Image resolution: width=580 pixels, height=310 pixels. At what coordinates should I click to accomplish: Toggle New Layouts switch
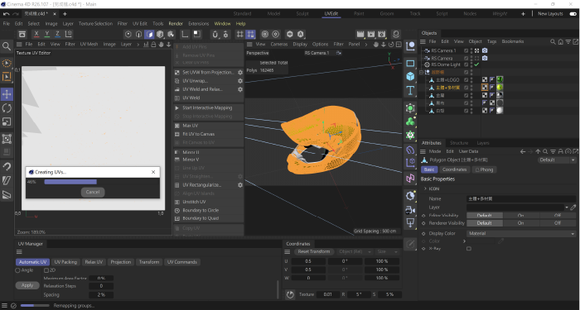[x=573, y=14]
